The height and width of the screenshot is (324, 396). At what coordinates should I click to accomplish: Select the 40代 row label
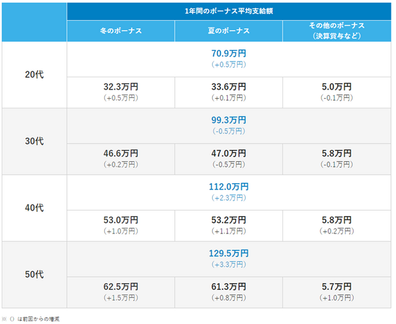tap(34, 208)
